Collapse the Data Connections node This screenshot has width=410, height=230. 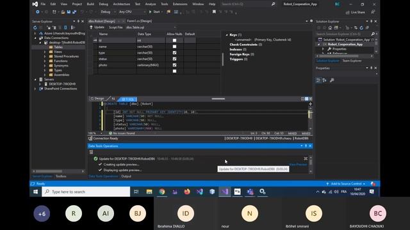35,38
